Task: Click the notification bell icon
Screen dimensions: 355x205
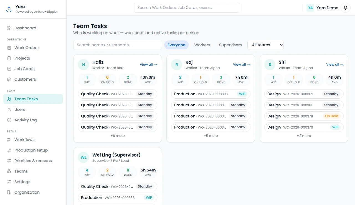Action: point(345,8)
